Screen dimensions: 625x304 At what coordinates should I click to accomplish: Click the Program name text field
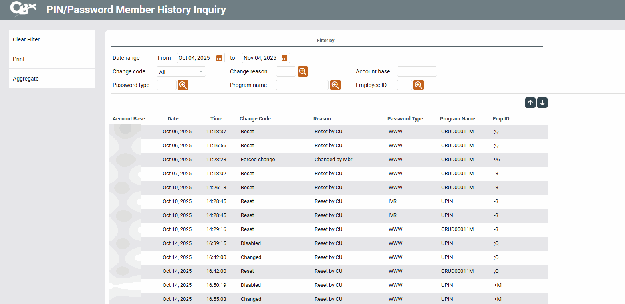click(x=302, y=85)
